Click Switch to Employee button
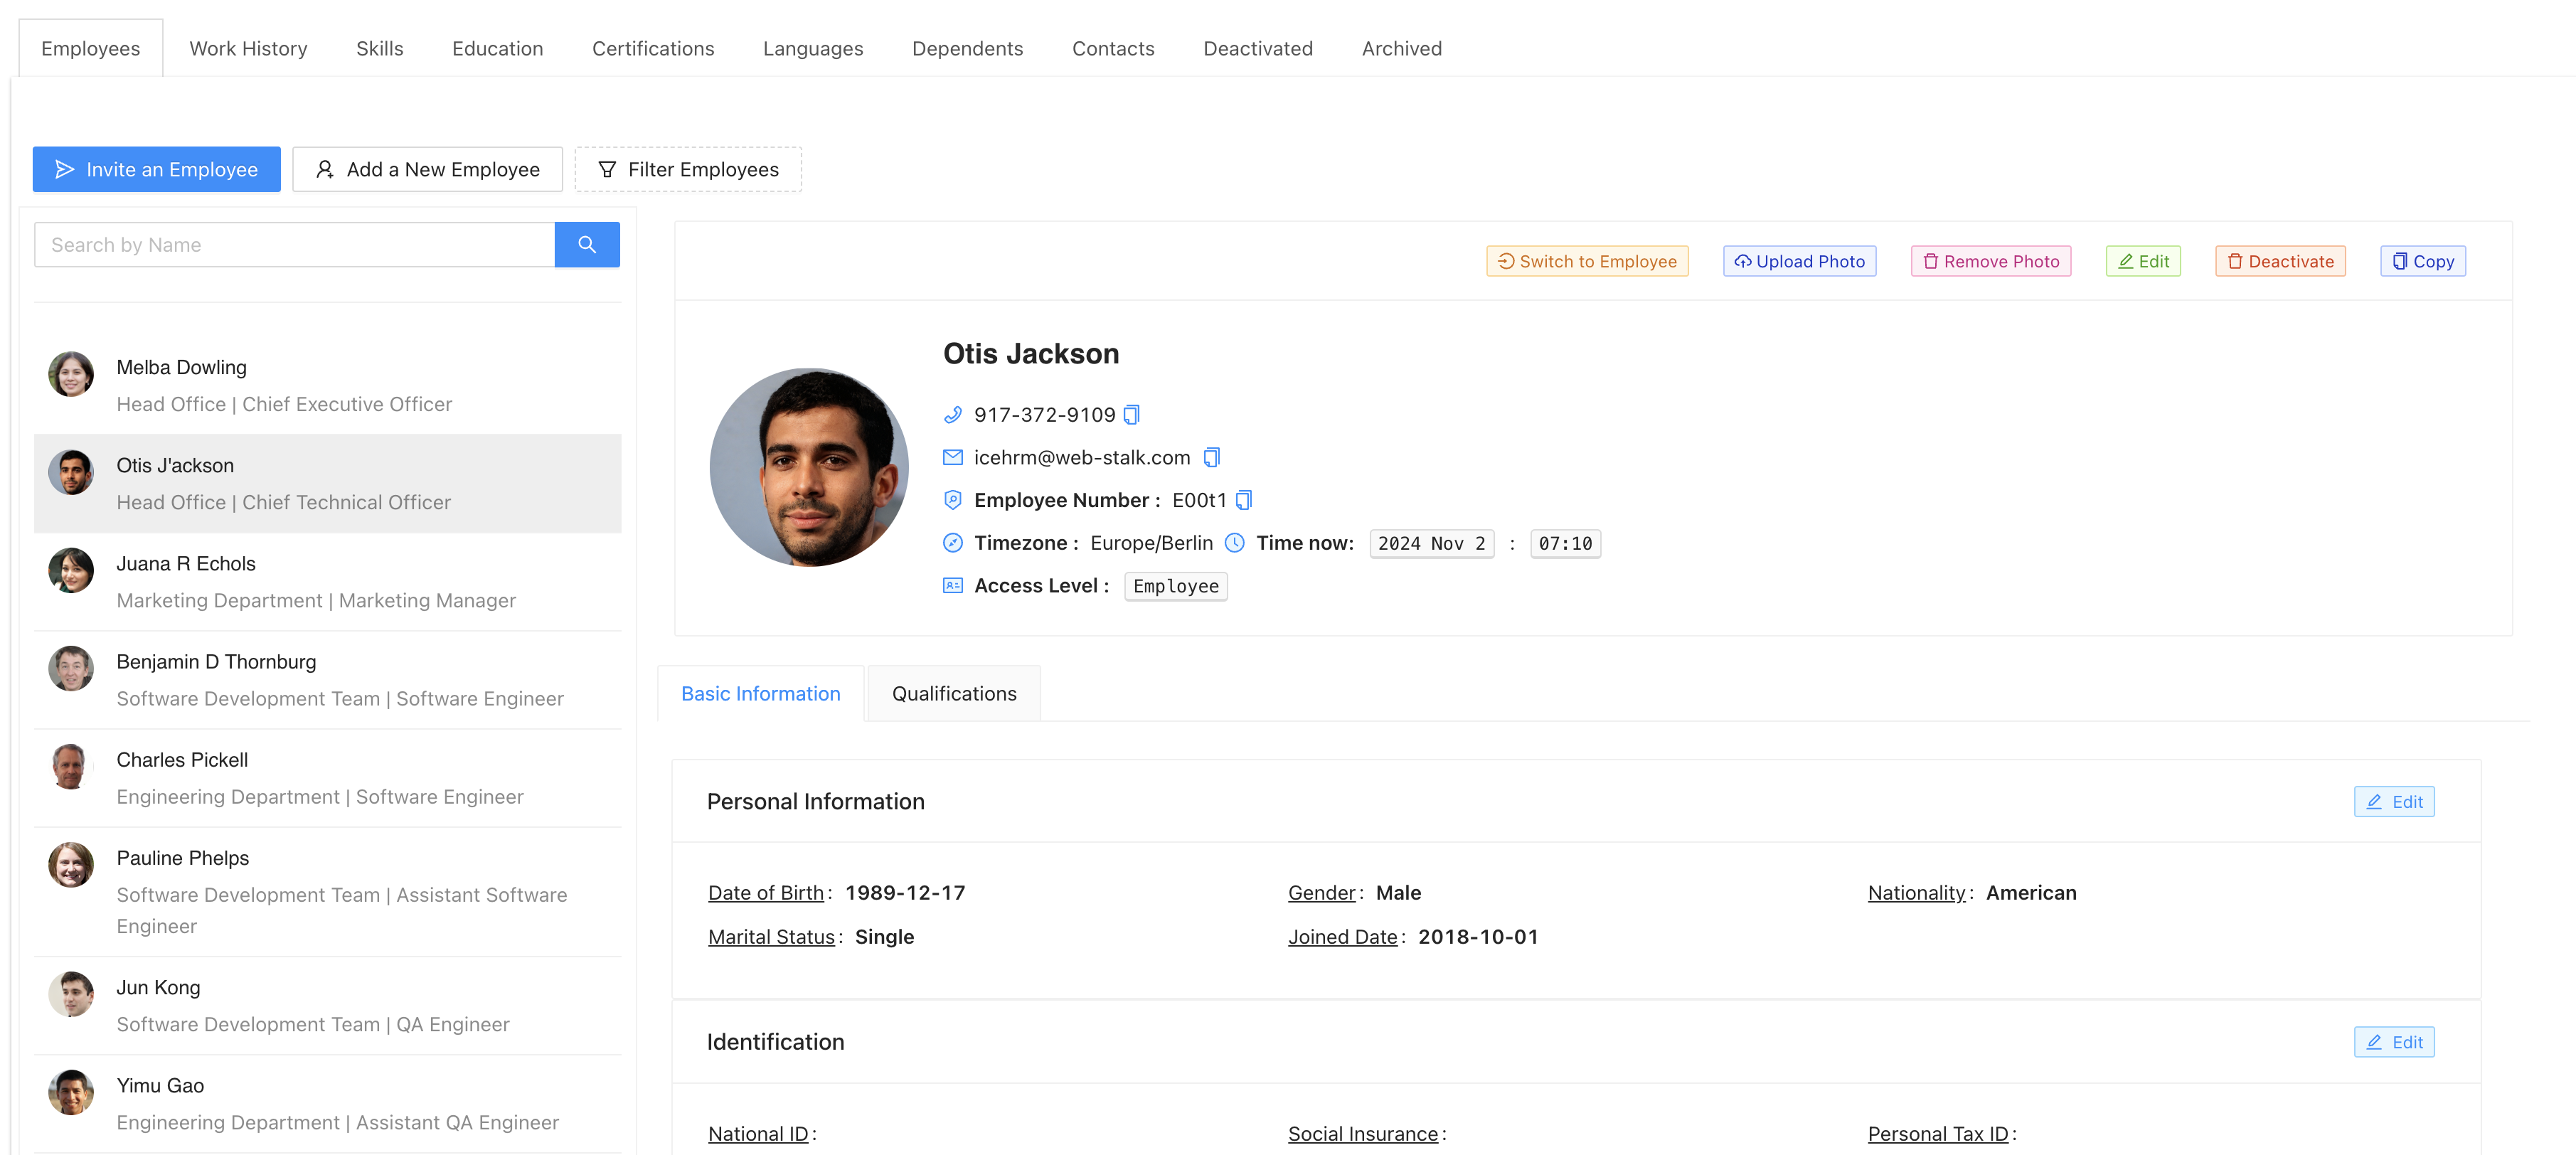This screenshot has height=1155, width=2576. pos(1587,261)
